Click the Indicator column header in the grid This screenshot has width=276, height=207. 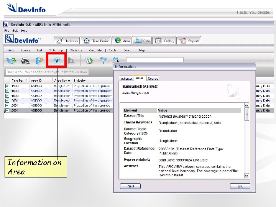pos(92,80)
